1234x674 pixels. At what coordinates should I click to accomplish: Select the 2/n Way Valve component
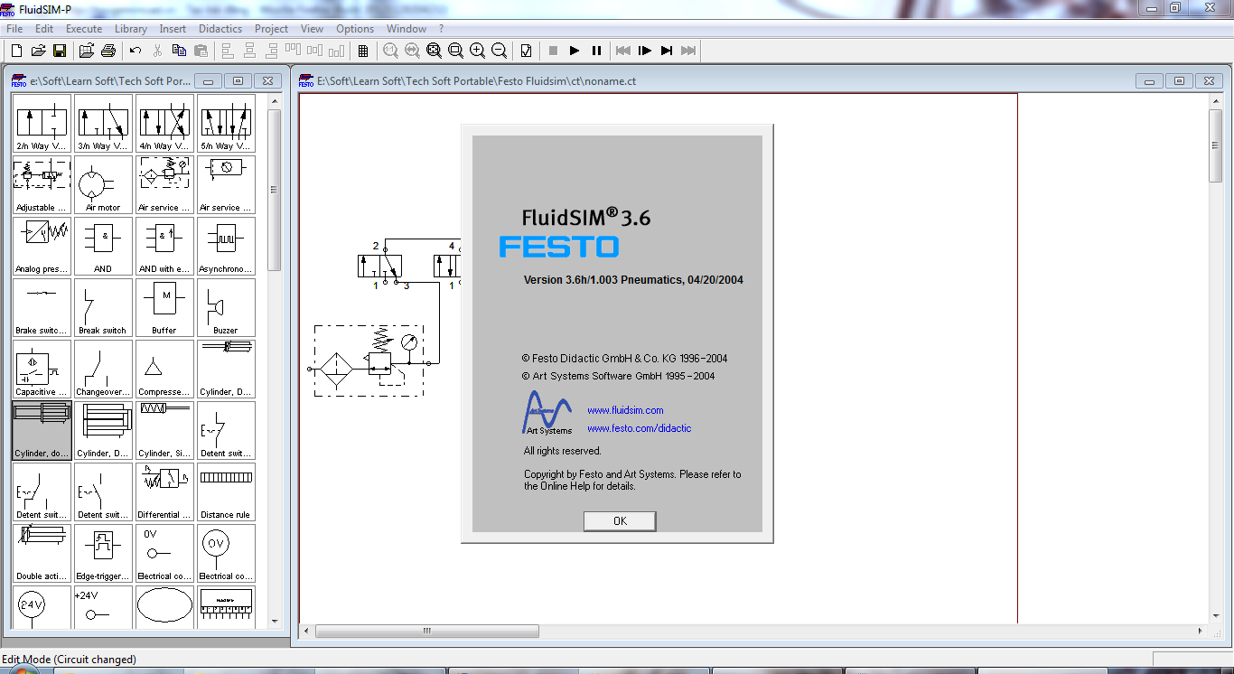point(42,124)
